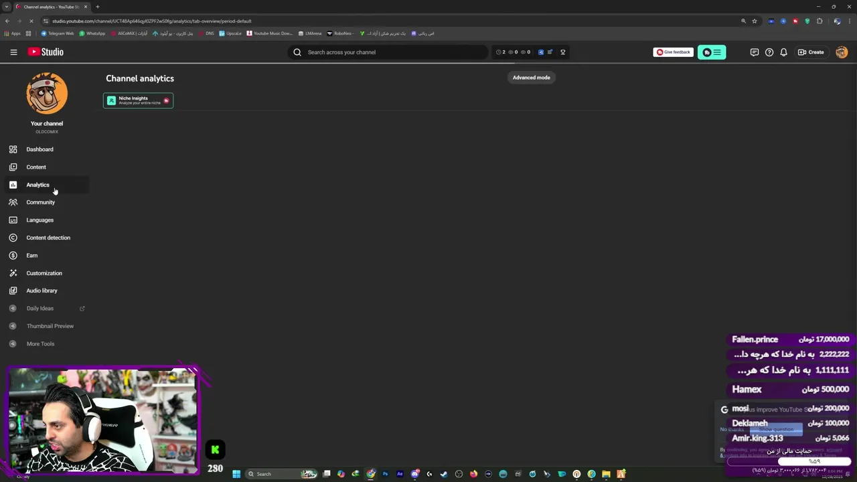Open the green TubeBuddy menu button

[712, 52]
